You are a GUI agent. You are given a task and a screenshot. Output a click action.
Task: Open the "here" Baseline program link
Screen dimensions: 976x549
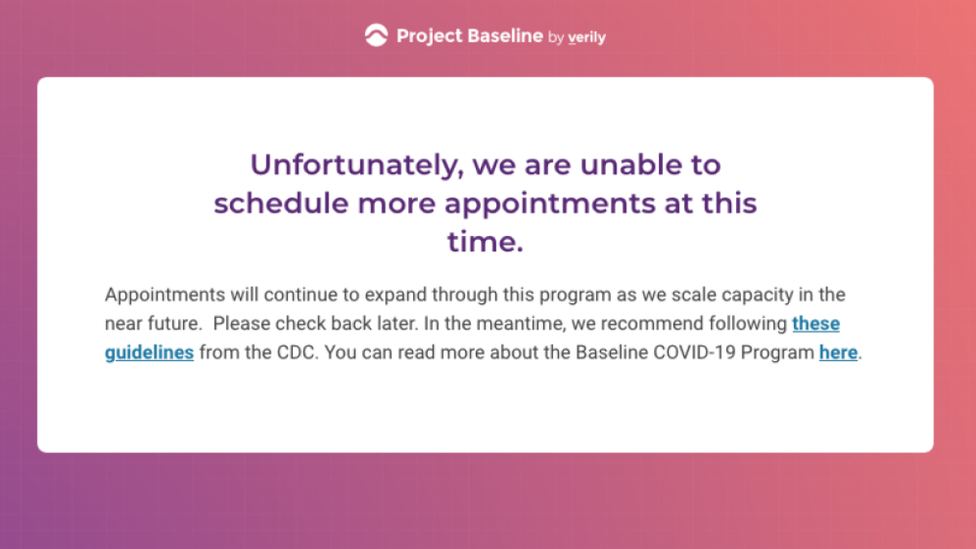839,353
